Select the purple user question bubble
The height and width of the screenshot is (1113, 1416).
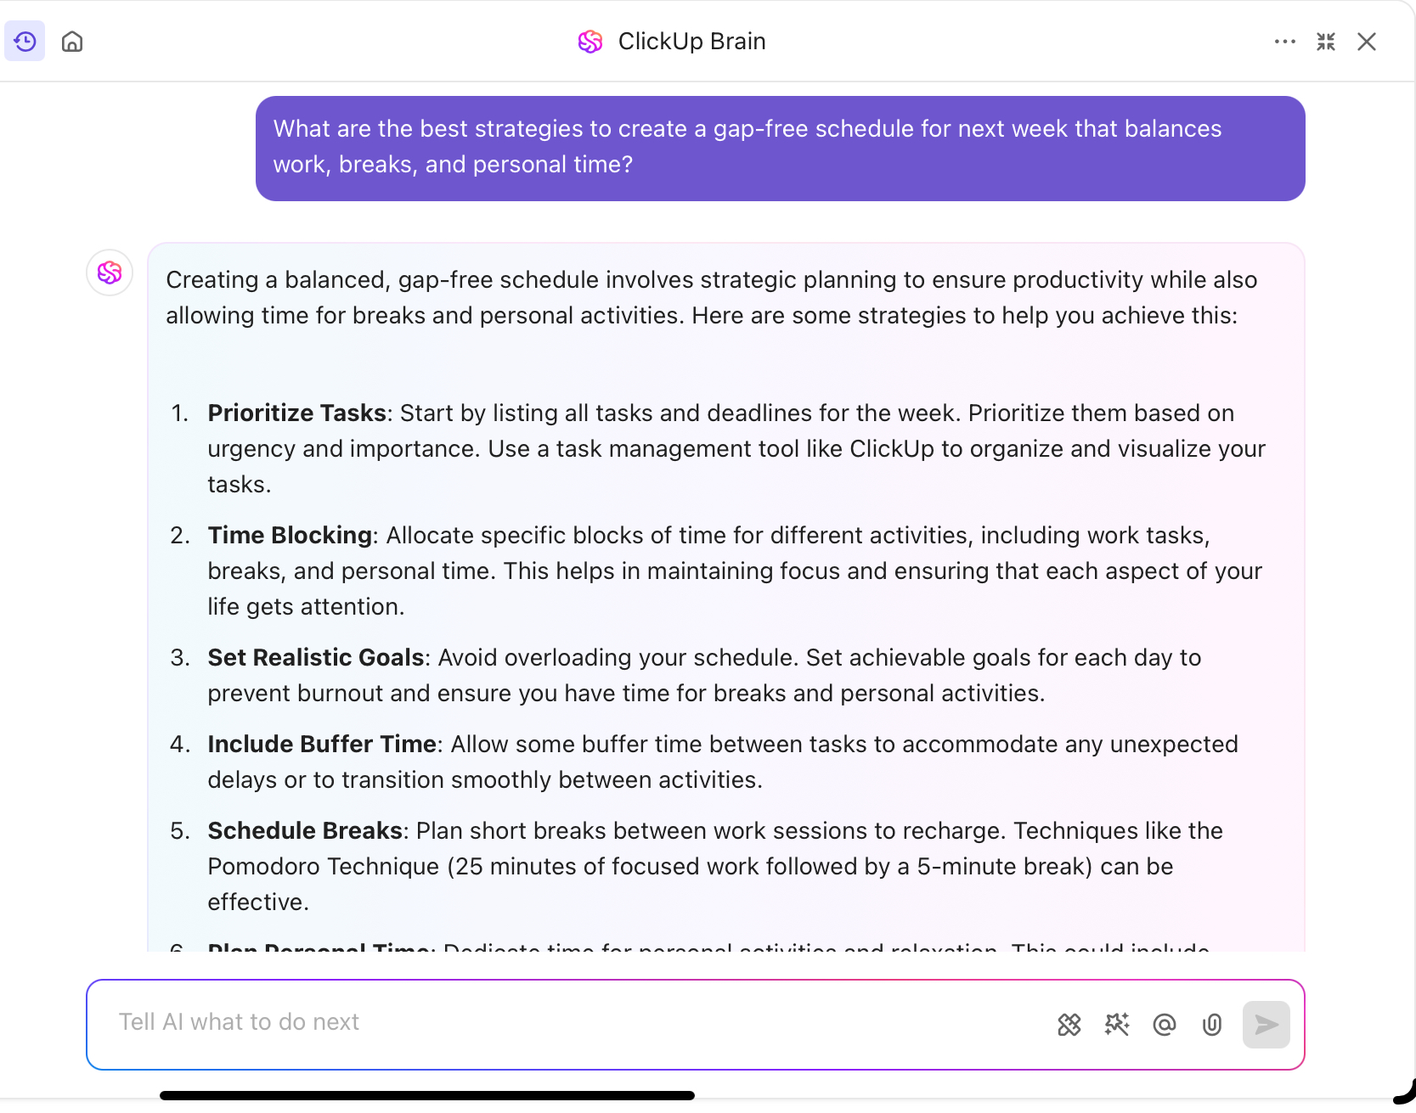point(780,148)
